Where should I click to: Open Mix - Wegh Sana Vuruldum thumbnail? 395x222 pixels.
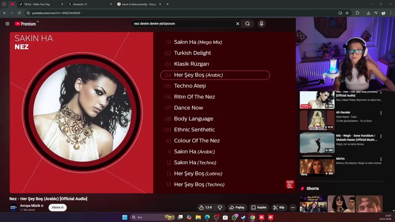(x=317, y=143)
